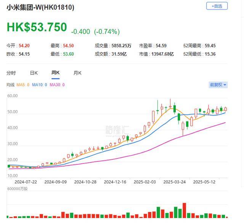This screenshot has width=244, height=223.
Task: Click the 2024-10-28 date axis label
Action: pyautogui.click(x=85, y=182)
